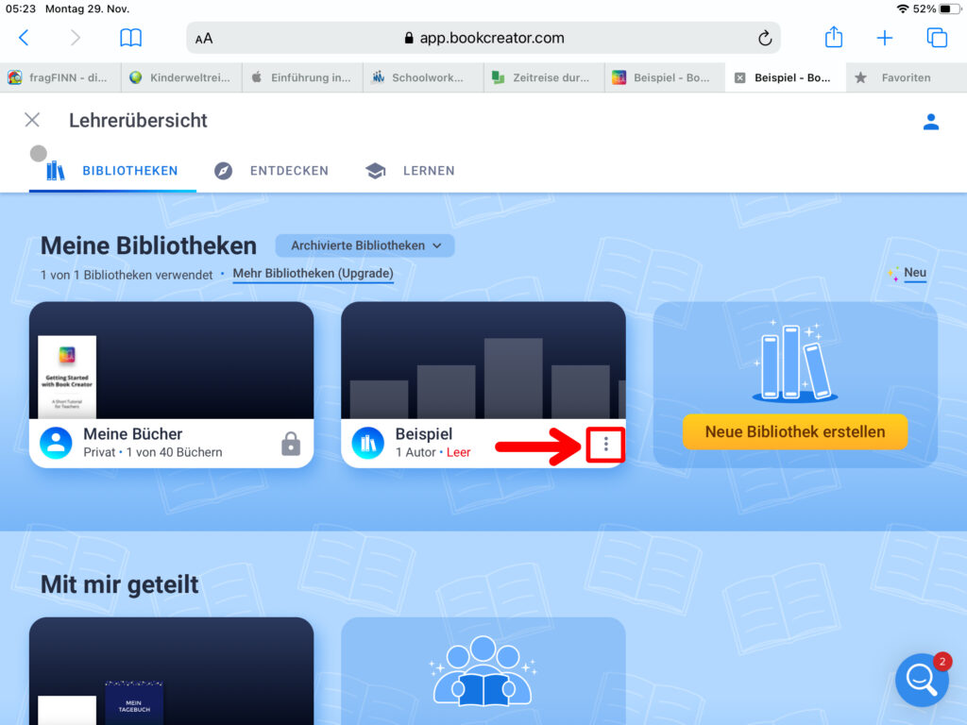Expand the Archivierte Bibliotheken dropdown
Screen dimensions: 967x725
[365, 245]
